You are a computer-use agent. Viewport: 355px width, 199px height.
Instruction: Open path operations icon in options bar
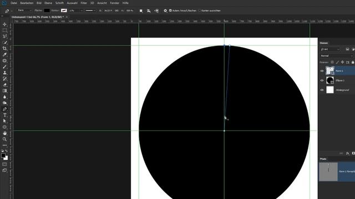pos(141,11)
